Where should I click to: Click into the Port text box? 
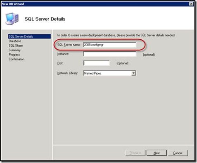pos(96,63)
